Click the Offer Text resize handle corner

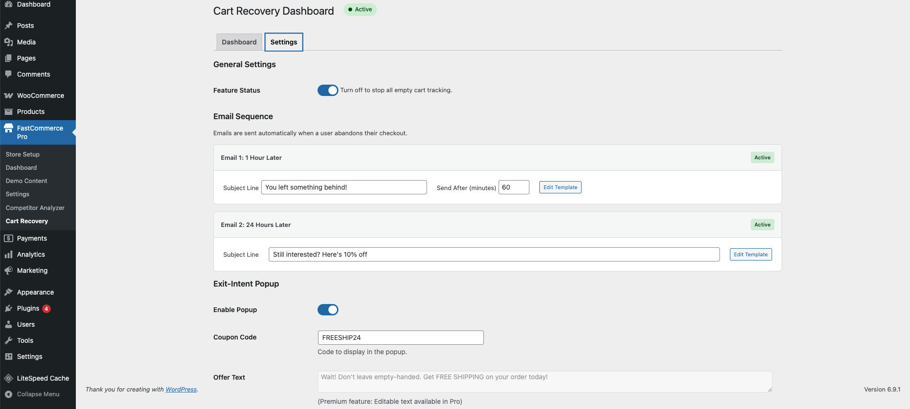point(770,390)
